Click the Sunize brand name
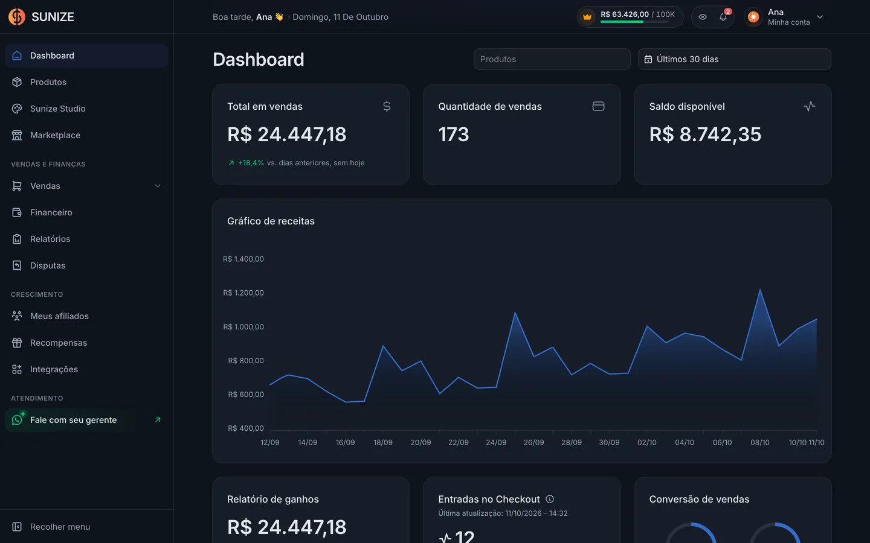870x543 pixels. [x=53, y=17]
